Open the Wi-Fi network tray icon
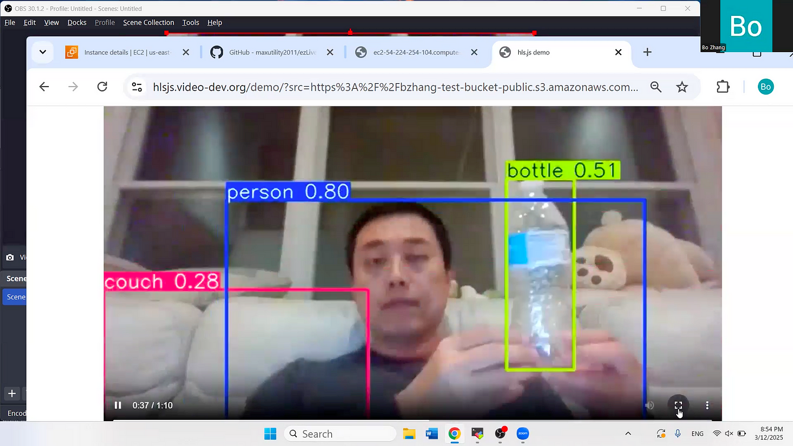The image size is (793, 446). [x=717, y=434]
